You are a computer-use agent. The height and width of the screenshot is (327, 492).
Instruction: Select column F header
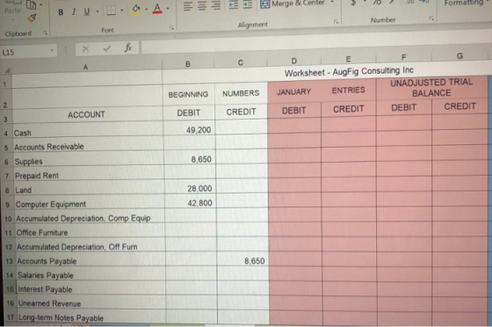[x=403, y=57]
